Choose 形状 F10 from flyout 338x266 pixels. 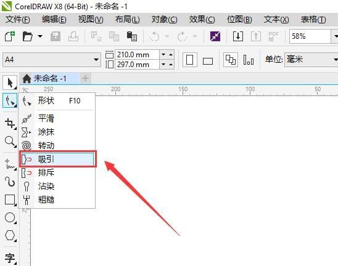click(x=57, y=101)
